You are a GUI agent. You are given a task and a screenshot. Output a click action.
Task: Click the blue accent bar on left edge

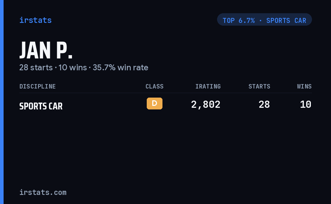pyautogui.click(x=2, y=102)
